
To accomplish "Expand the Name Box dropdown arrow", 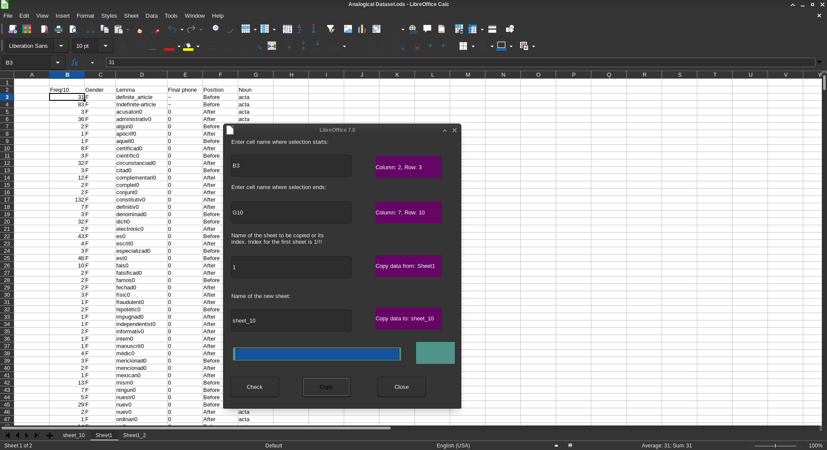I will pyautogui.click(x=57, y=62).
